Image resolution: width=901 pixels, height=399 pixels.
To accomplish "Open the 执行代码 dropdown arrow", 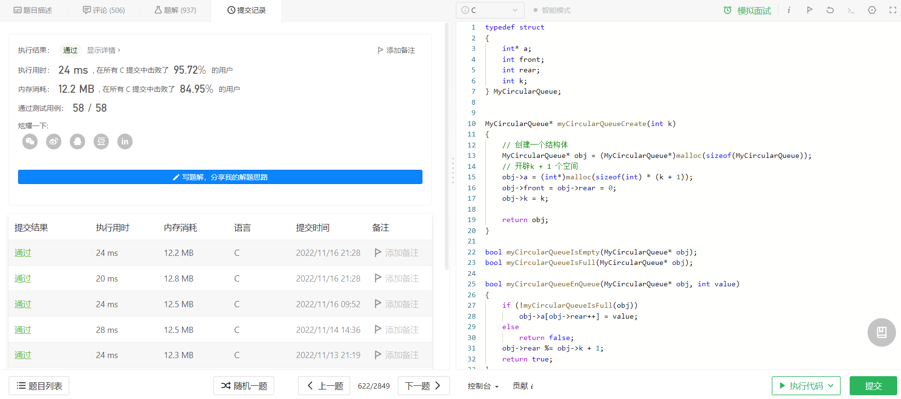I will [831, 386].
